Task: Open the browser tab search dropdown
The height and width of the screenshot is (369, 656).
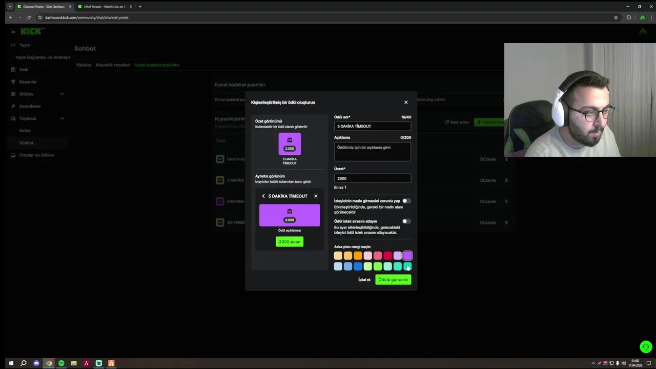Action: click(10, 7)
